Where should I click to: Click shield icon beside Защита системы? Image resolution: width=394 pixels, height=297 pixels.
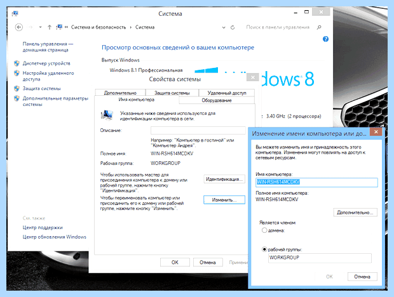(17, 88)
